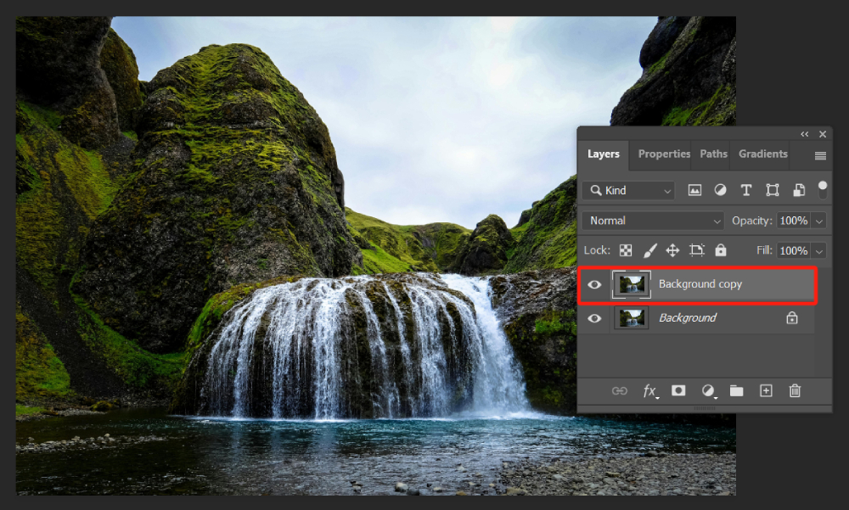Open the Fill percentage dropdown
Screen dimensions: 849x510
(818, 249)
